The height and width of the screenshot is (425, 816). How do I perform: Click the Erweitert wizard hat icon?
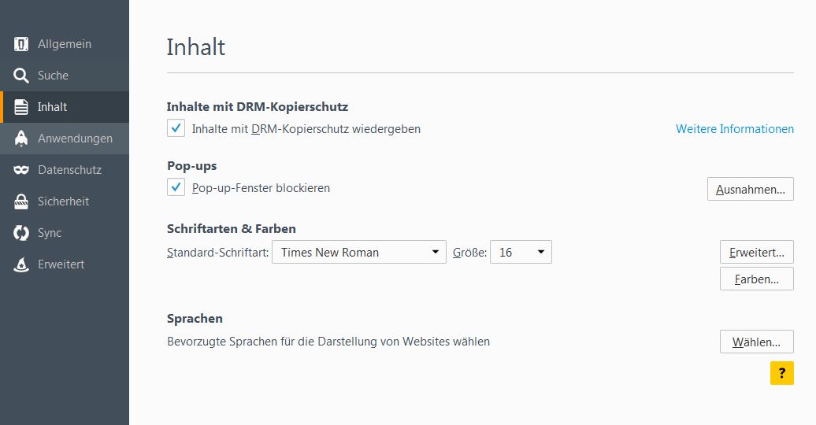click(22, 264)
